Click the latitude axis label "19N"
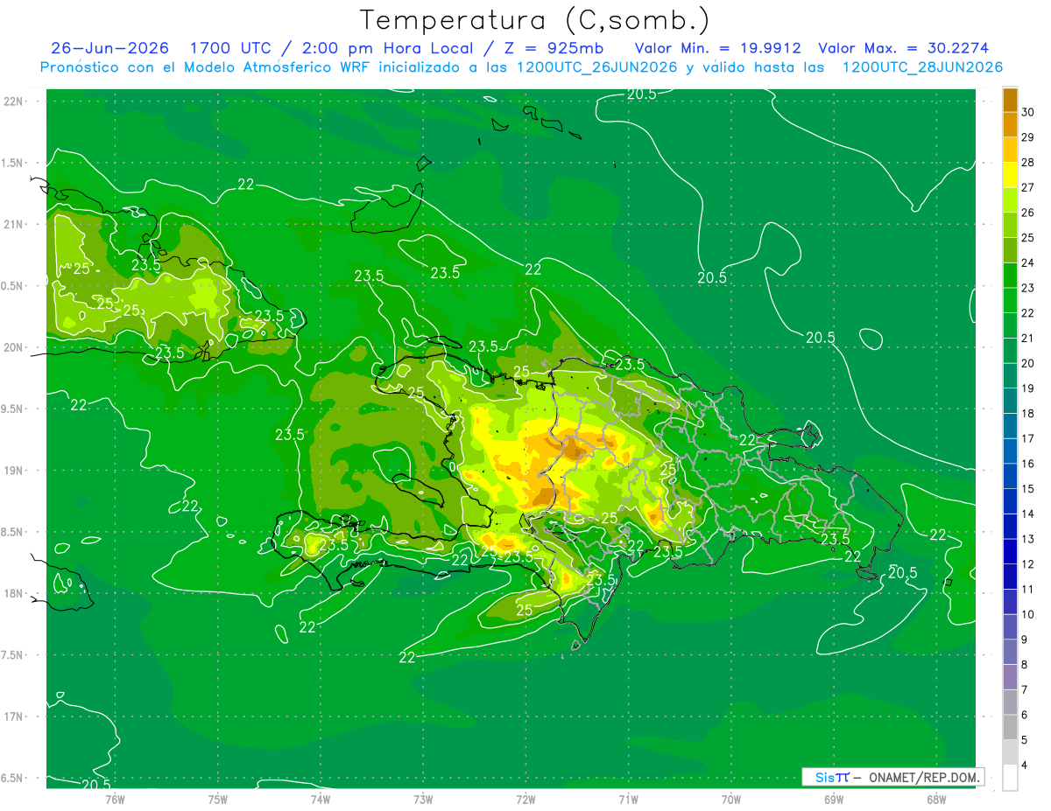Viewport: 1051px width, 811px height. [x=14, y=471]
